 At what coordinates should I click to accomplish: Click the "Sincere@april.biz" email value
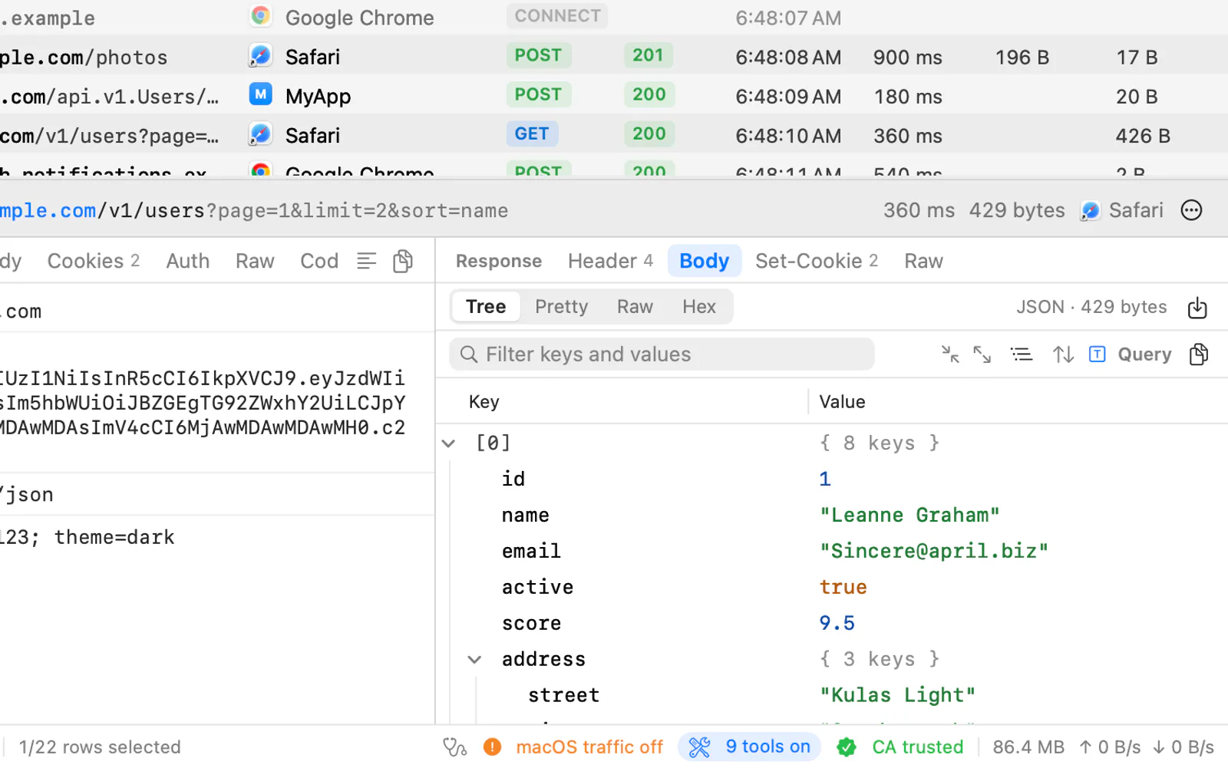(933, 551)
